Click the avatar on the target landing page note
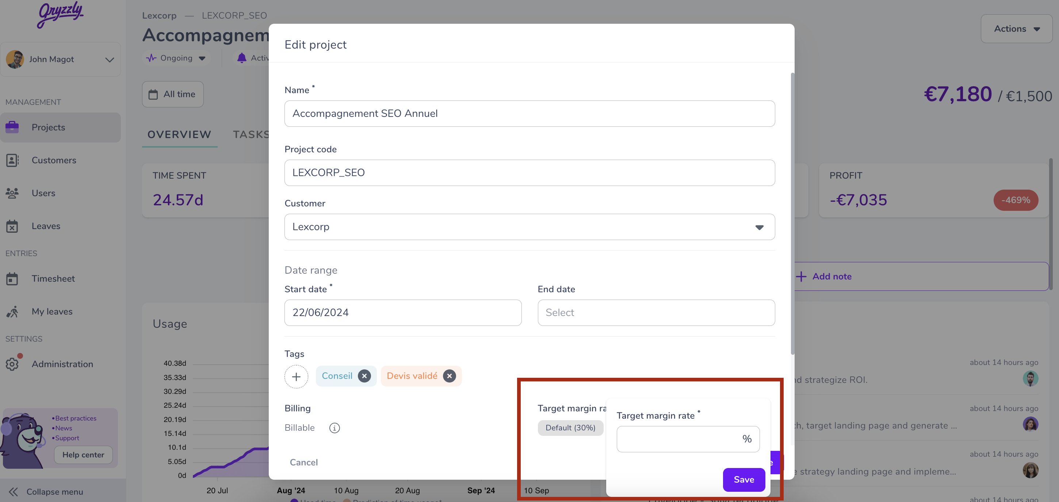The image size is (1059, 502). (x=1030, y=424)
